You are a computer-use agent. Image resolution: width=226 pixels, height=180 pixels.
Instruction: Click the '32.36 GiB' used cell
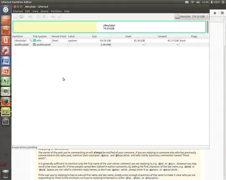coord(139,40)
